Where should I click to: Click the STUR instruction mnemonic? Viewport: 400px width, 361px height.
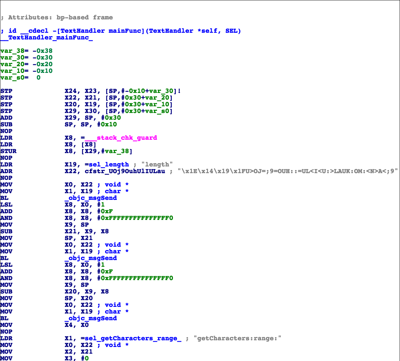(x=8, y=151)
